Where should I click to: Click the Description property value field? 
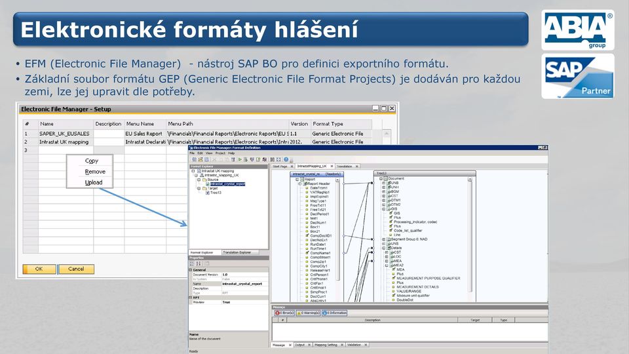pos(245,288)
